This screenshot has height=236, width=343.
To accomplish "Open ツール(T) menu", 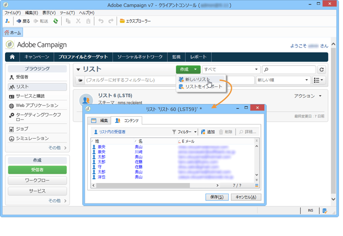I will pos(67,13).
